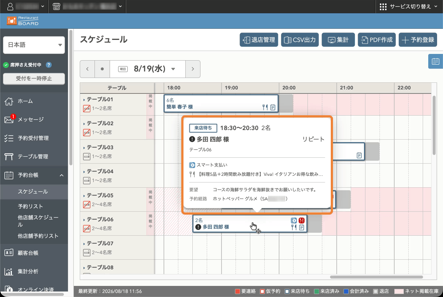This screenshot has height=297, width=443.
Task: Click the ホーム house icon
Action: coord(9,101)
